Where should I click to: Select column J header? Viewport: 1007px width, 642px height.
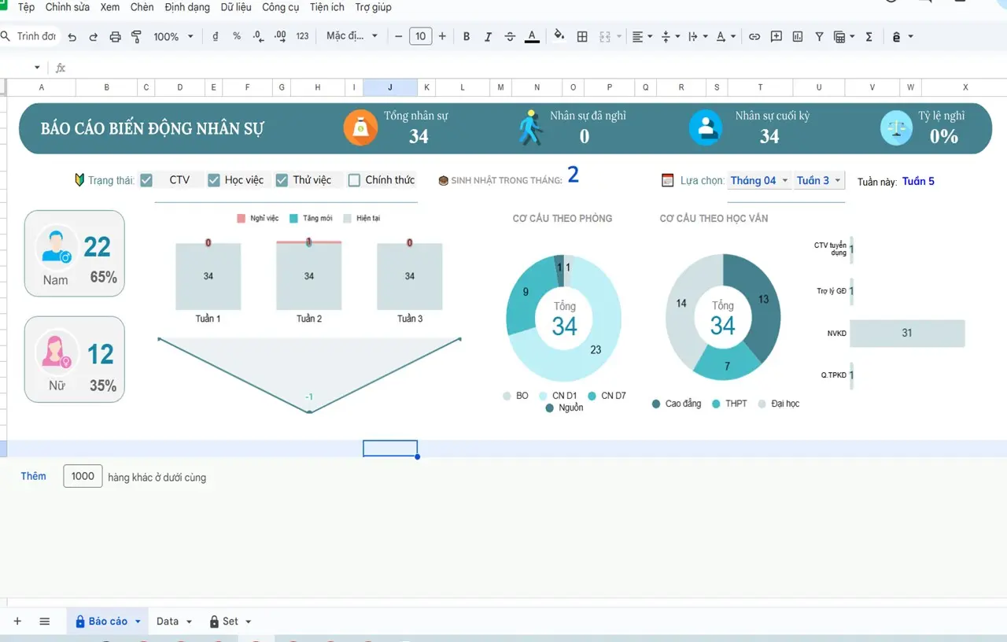pyautogui.click(x=390, y=87)
